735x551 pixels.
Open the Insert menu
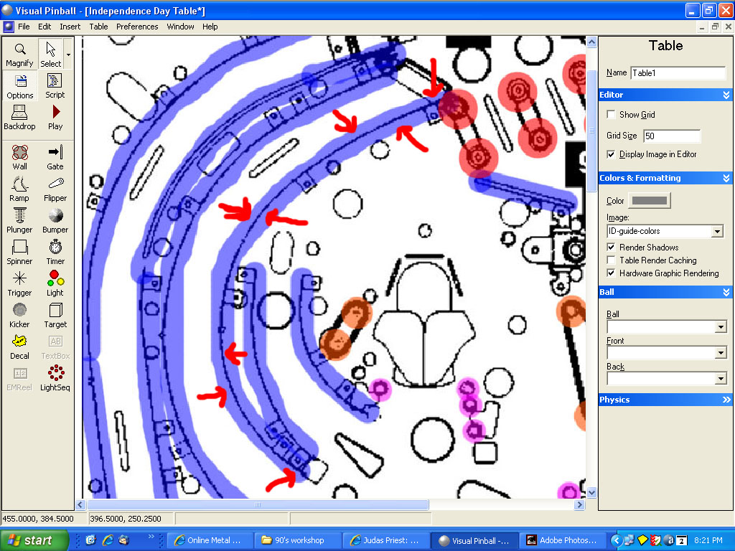(x=70, y=27)
